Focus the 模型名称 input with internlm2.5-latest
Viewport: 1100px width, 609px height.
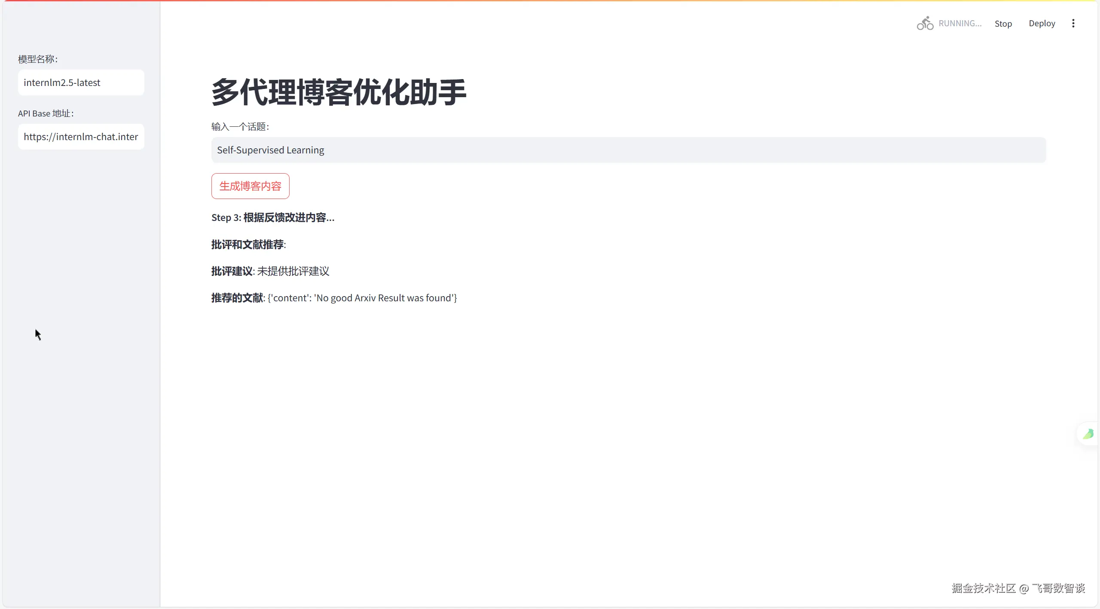81,83
